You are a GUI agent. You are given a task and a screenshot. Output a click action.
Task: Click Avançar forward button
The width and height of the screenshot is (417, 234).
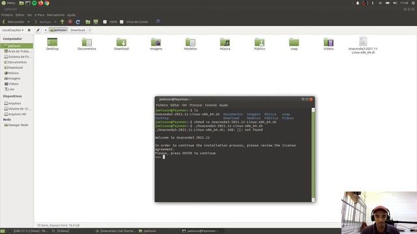pos(43,22)
